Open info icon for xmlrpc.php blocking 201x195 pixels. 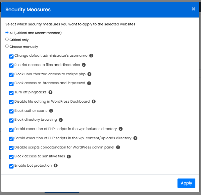89,74
